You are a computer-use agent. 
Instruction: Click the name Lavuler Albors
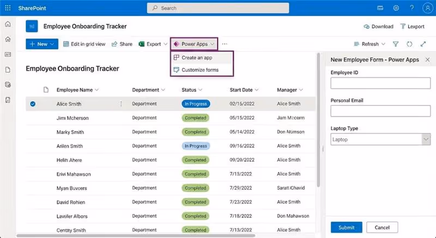tap(72, 216)
